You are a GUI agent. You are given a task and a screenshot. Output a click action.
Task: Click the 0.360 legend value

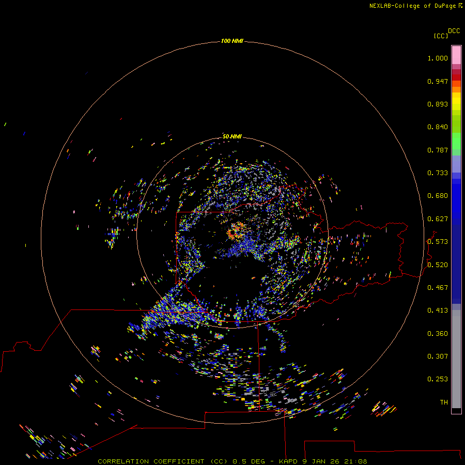point(438,334)
